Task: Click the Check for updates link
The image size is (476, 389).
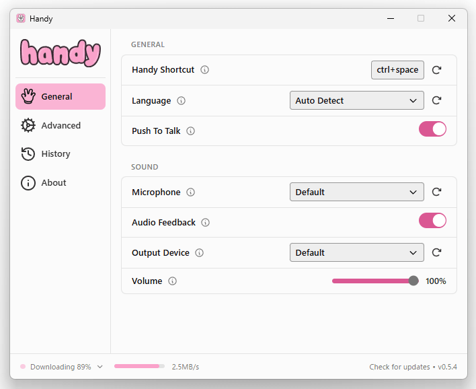Action: [x=399, y=367]
